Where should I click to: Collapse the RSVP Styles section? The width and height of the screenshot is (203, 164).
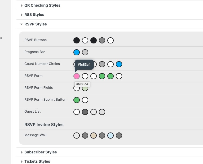[35, 24]
